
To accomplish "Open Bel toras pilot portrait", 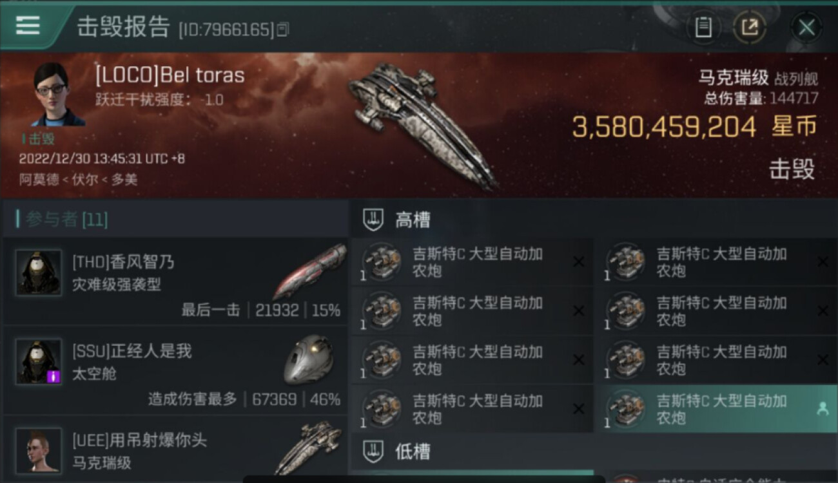I will click(58, 95).
